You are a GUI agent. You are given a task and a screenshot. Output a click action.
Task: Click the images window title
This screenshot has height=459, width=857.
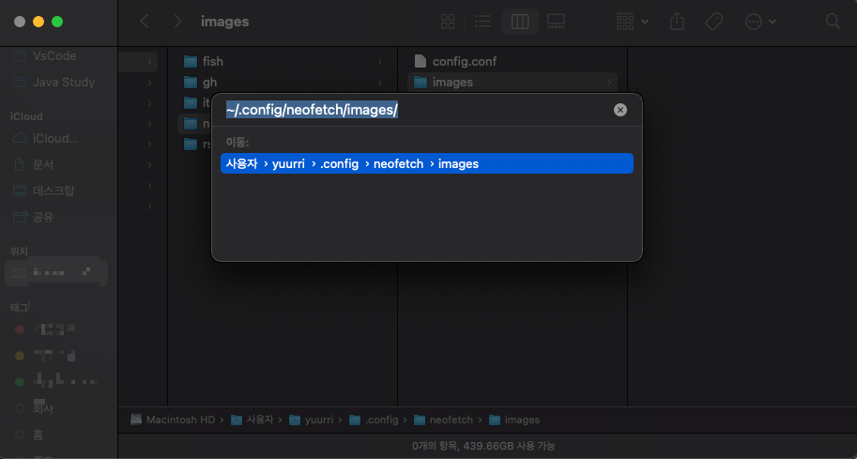(x=224, y=22)
